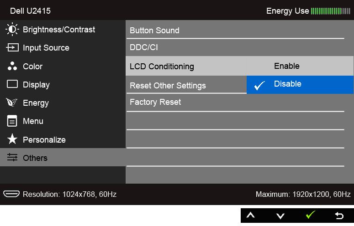This screenshot has width=354, height=226.
Task: Open the Input Source menu
Action: click(x=63, y=47)
